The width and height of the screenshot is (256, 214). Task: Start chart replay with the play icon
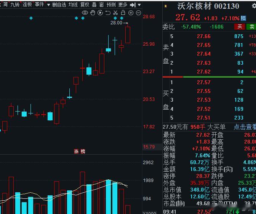pyautogui.click(x=100, y=13)
